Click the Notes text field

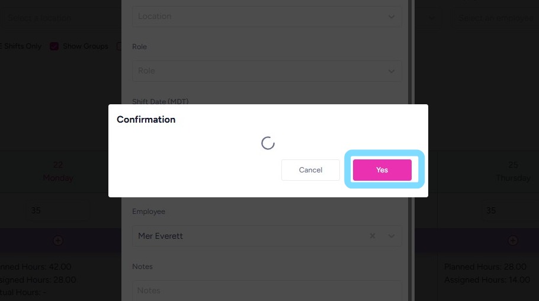click(x=267, y=290)
